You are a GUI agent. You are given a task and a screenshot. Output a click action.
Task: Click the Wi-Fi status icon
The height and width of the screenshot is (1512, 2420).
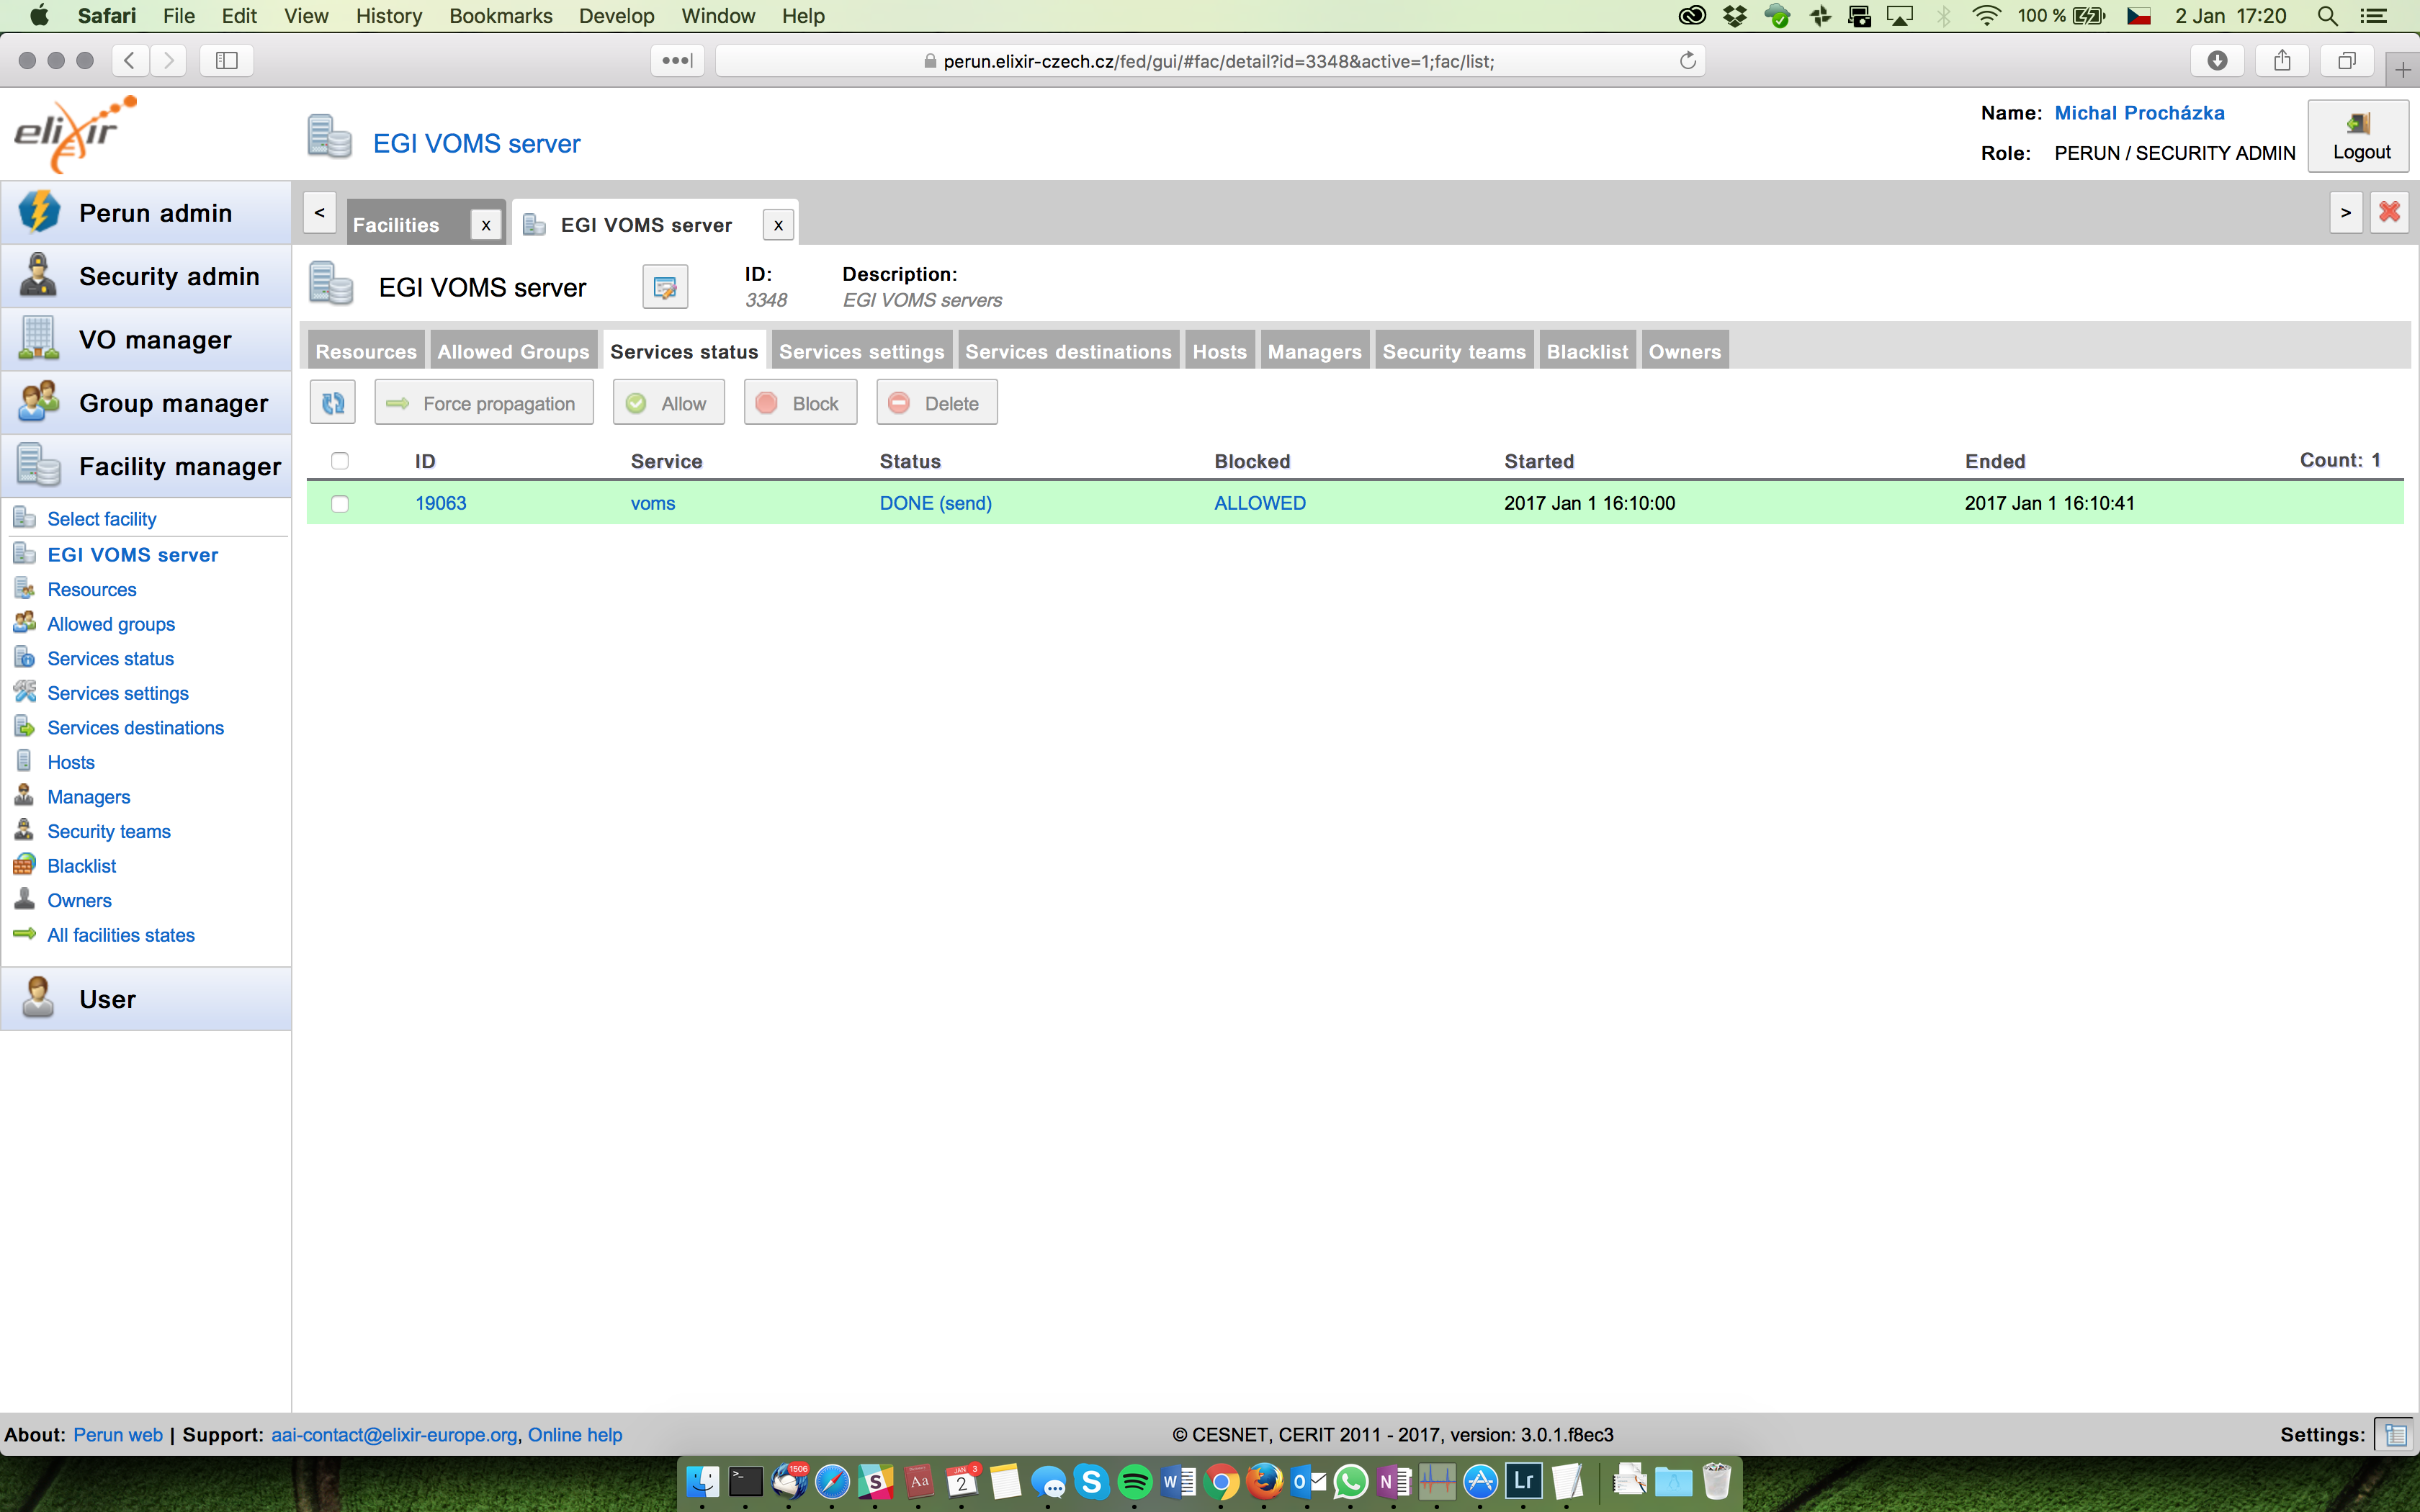[1986, 16]
